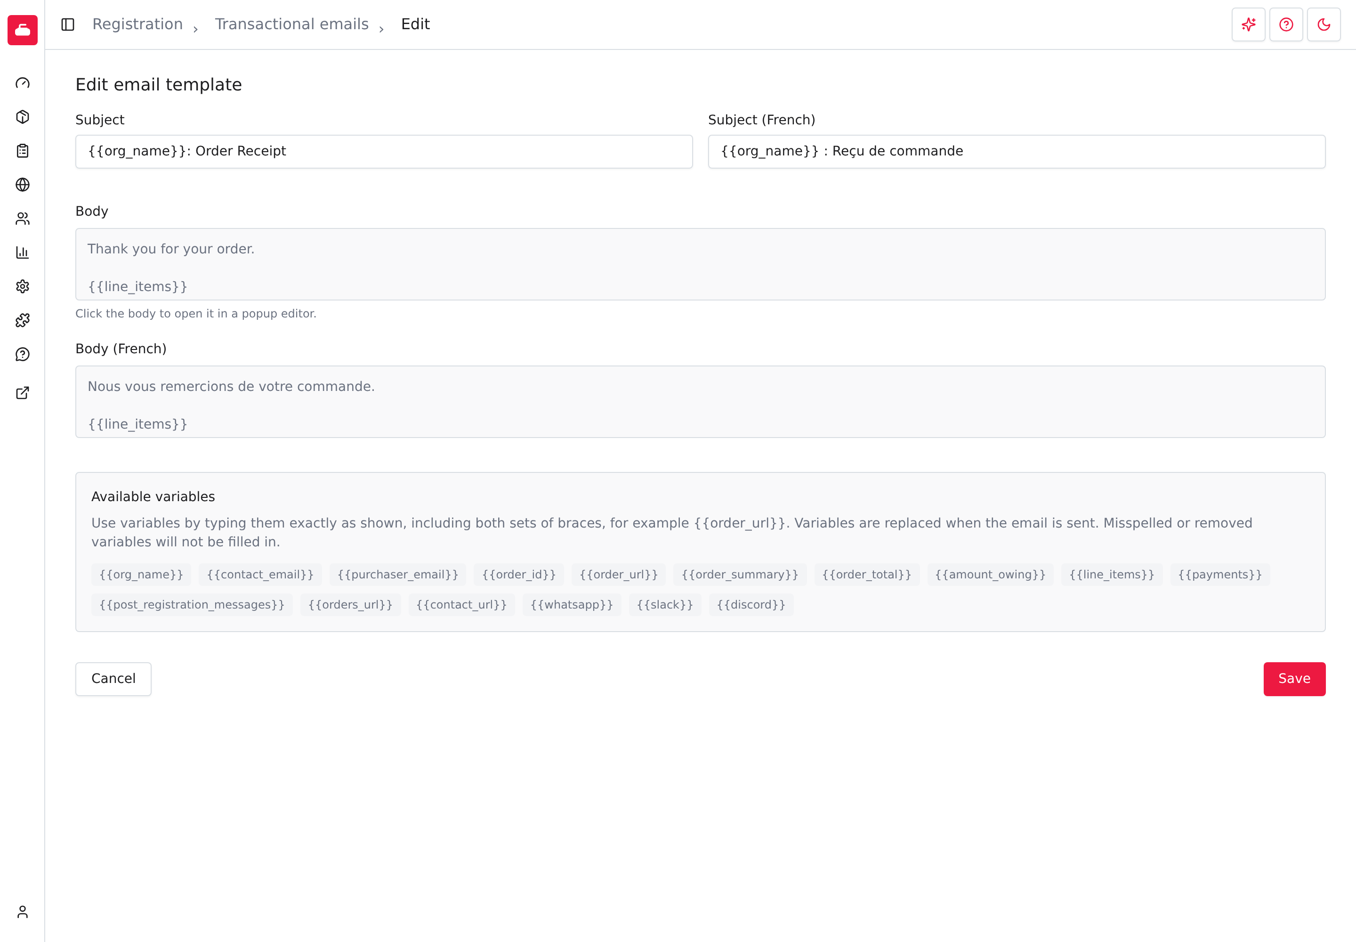The height and width of the screenshot is (942, 1356).
Task: Click the Edit breadcrumb item
Action: pos(415,24)
